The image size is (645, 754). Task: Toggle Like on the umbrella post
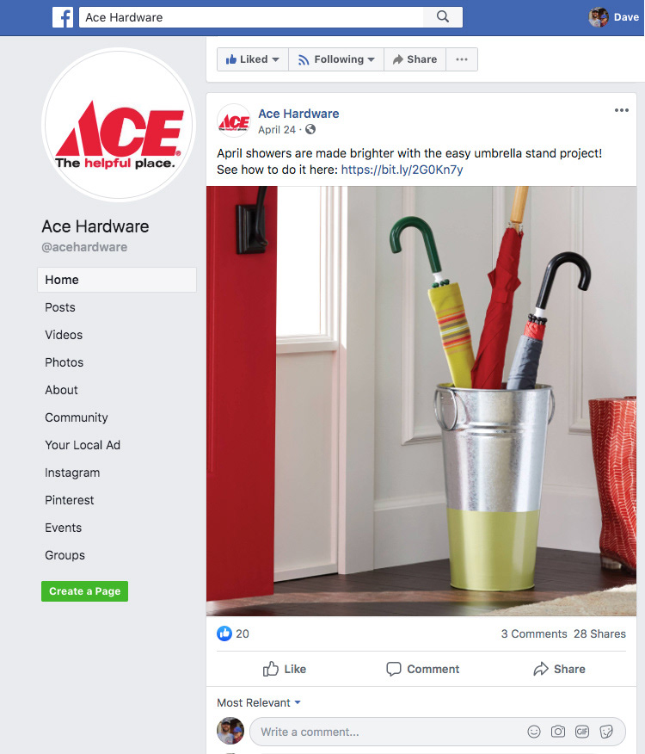[x=285, y=669]
